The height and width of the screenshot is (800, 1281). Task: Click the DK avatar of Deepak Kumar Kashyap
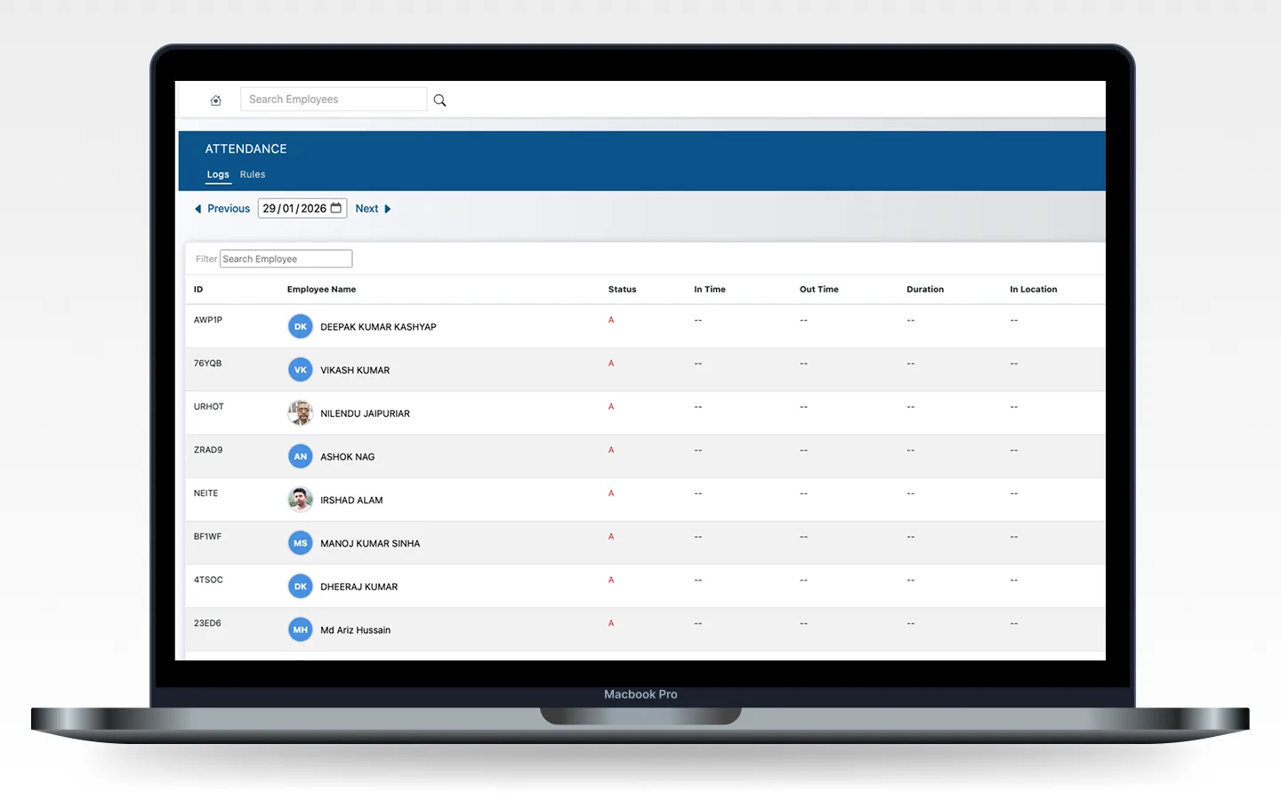coord(300,326)
